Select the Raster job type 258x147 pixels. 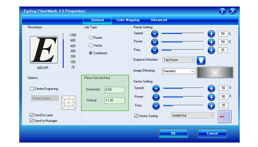pos(91,38)
